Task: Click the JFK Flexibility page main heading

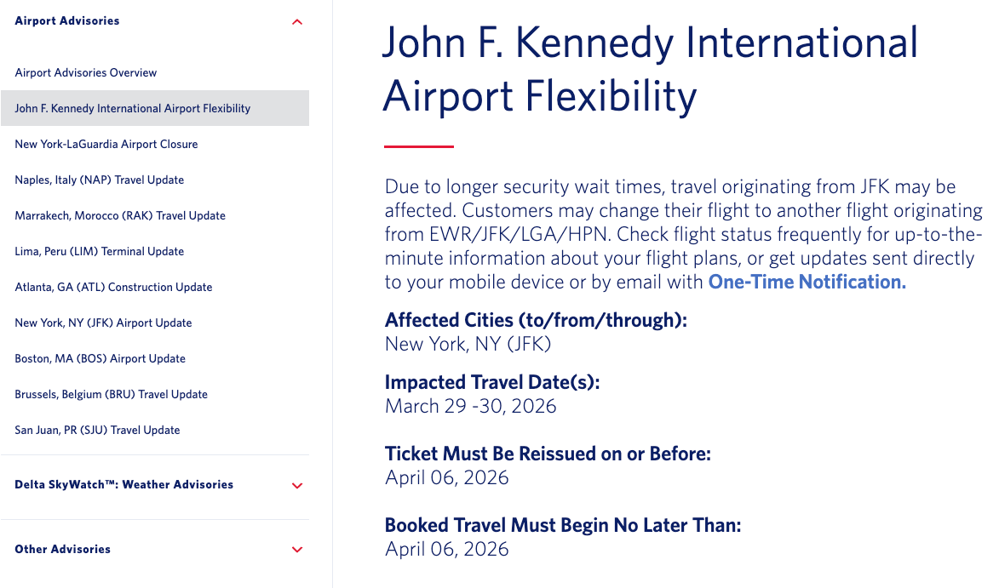Action: coord(652,70)
